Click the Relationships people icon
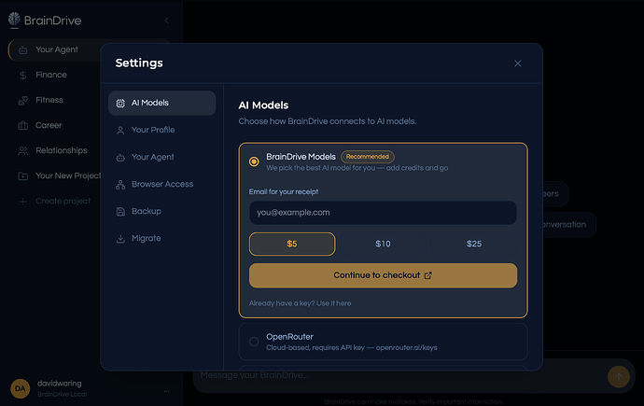 click(x=23, y=150)
